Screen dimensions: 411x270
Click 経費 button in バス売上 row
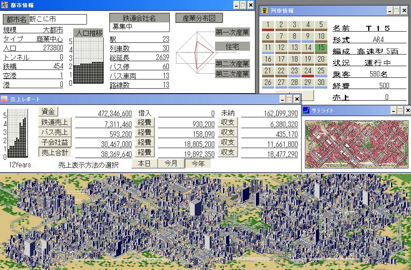pyautogui.click(x=145, y=132)
